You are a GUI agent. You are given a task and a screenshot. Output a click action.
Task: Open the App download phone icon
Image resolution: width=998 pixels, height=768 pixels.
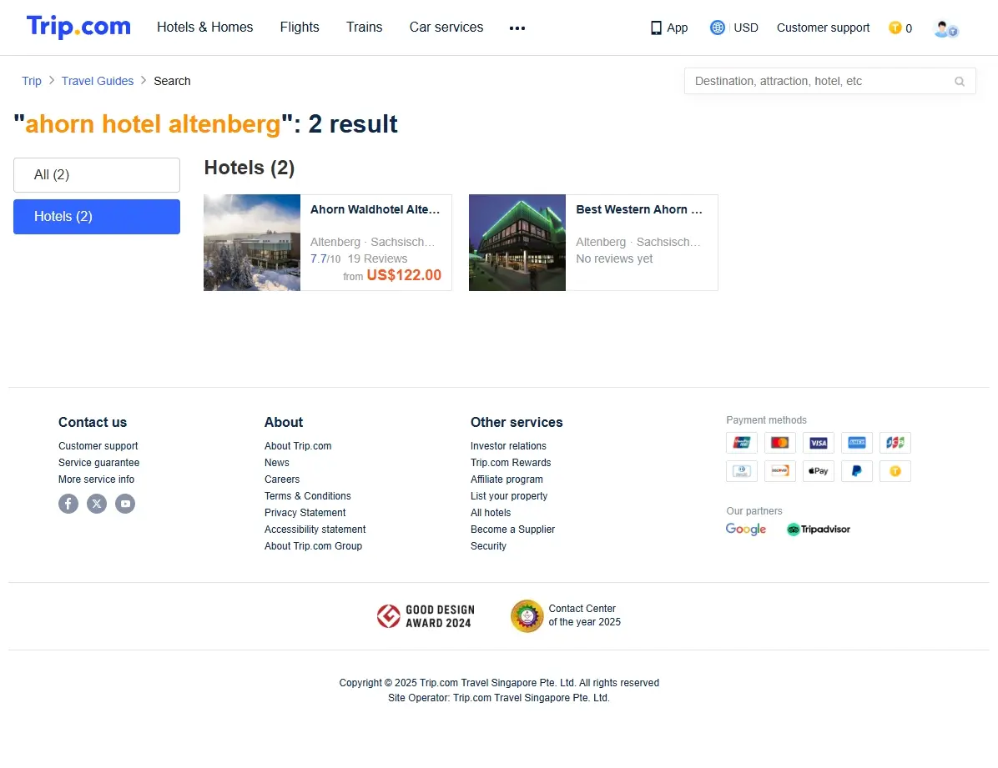click(656, 28)
